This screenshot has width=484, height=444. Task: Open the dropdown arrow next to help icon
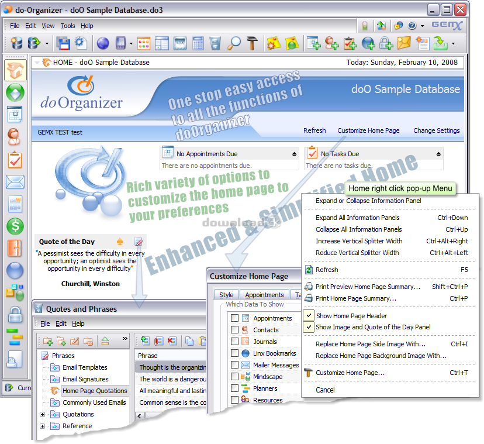coord(422,26)
